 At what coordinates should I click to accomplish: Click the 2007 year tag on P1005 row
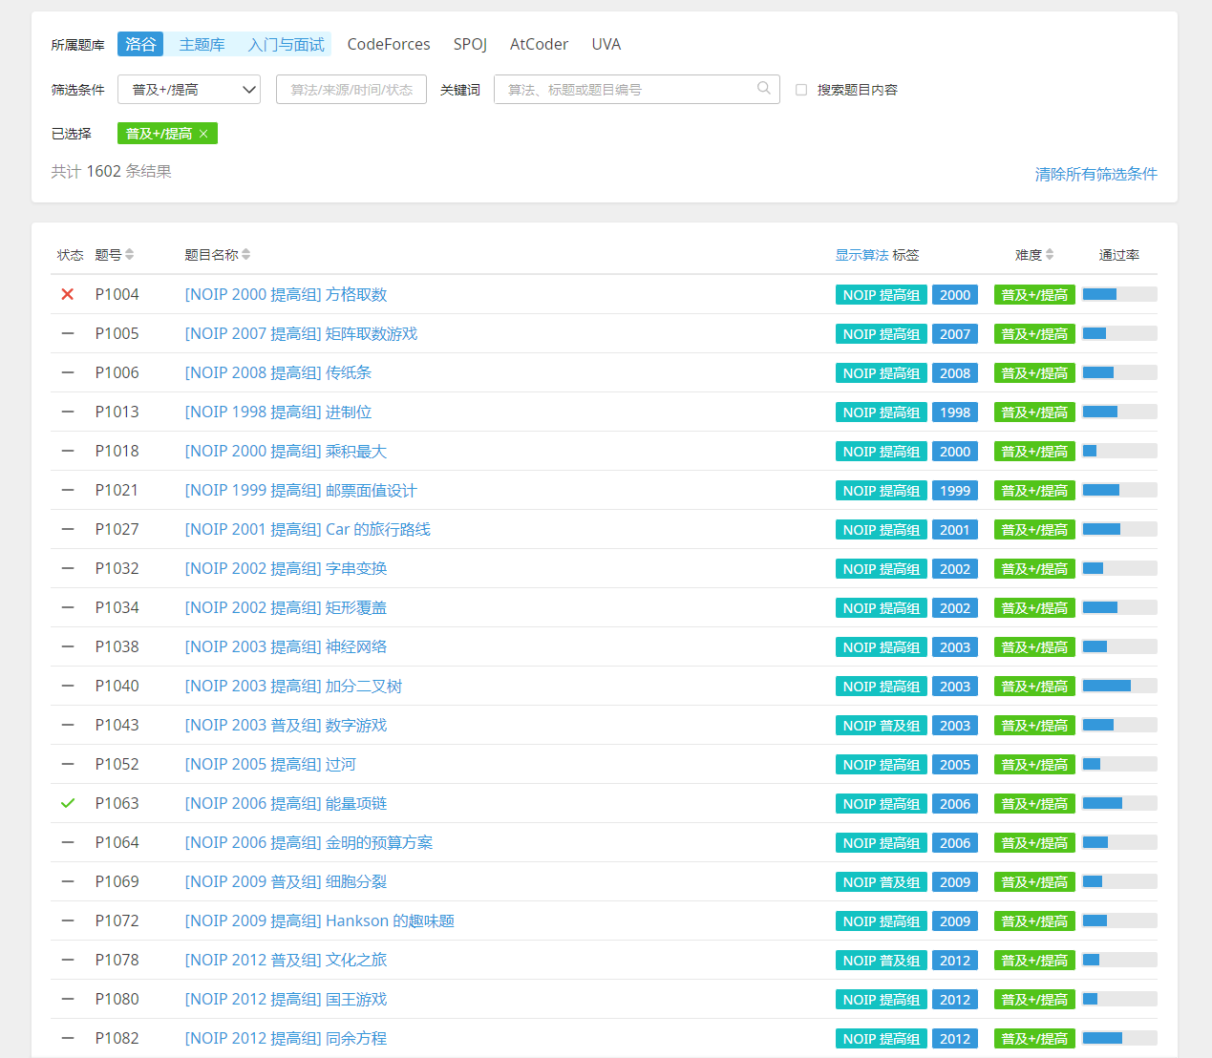coord(955,334)
